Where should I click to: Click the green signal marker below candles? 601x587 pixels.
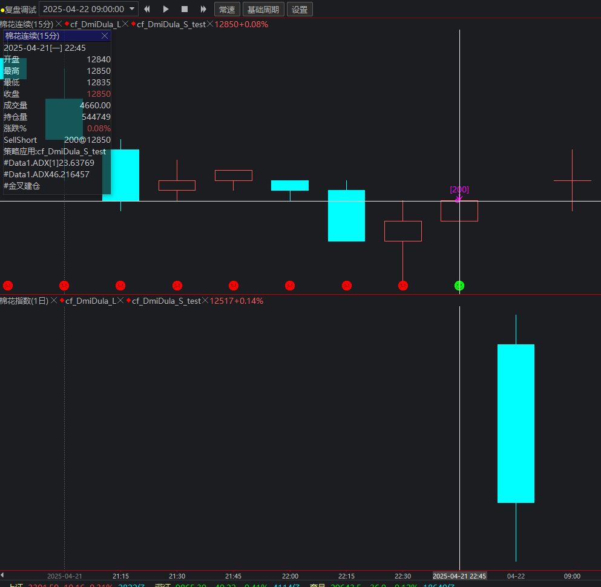click(459, 286)
